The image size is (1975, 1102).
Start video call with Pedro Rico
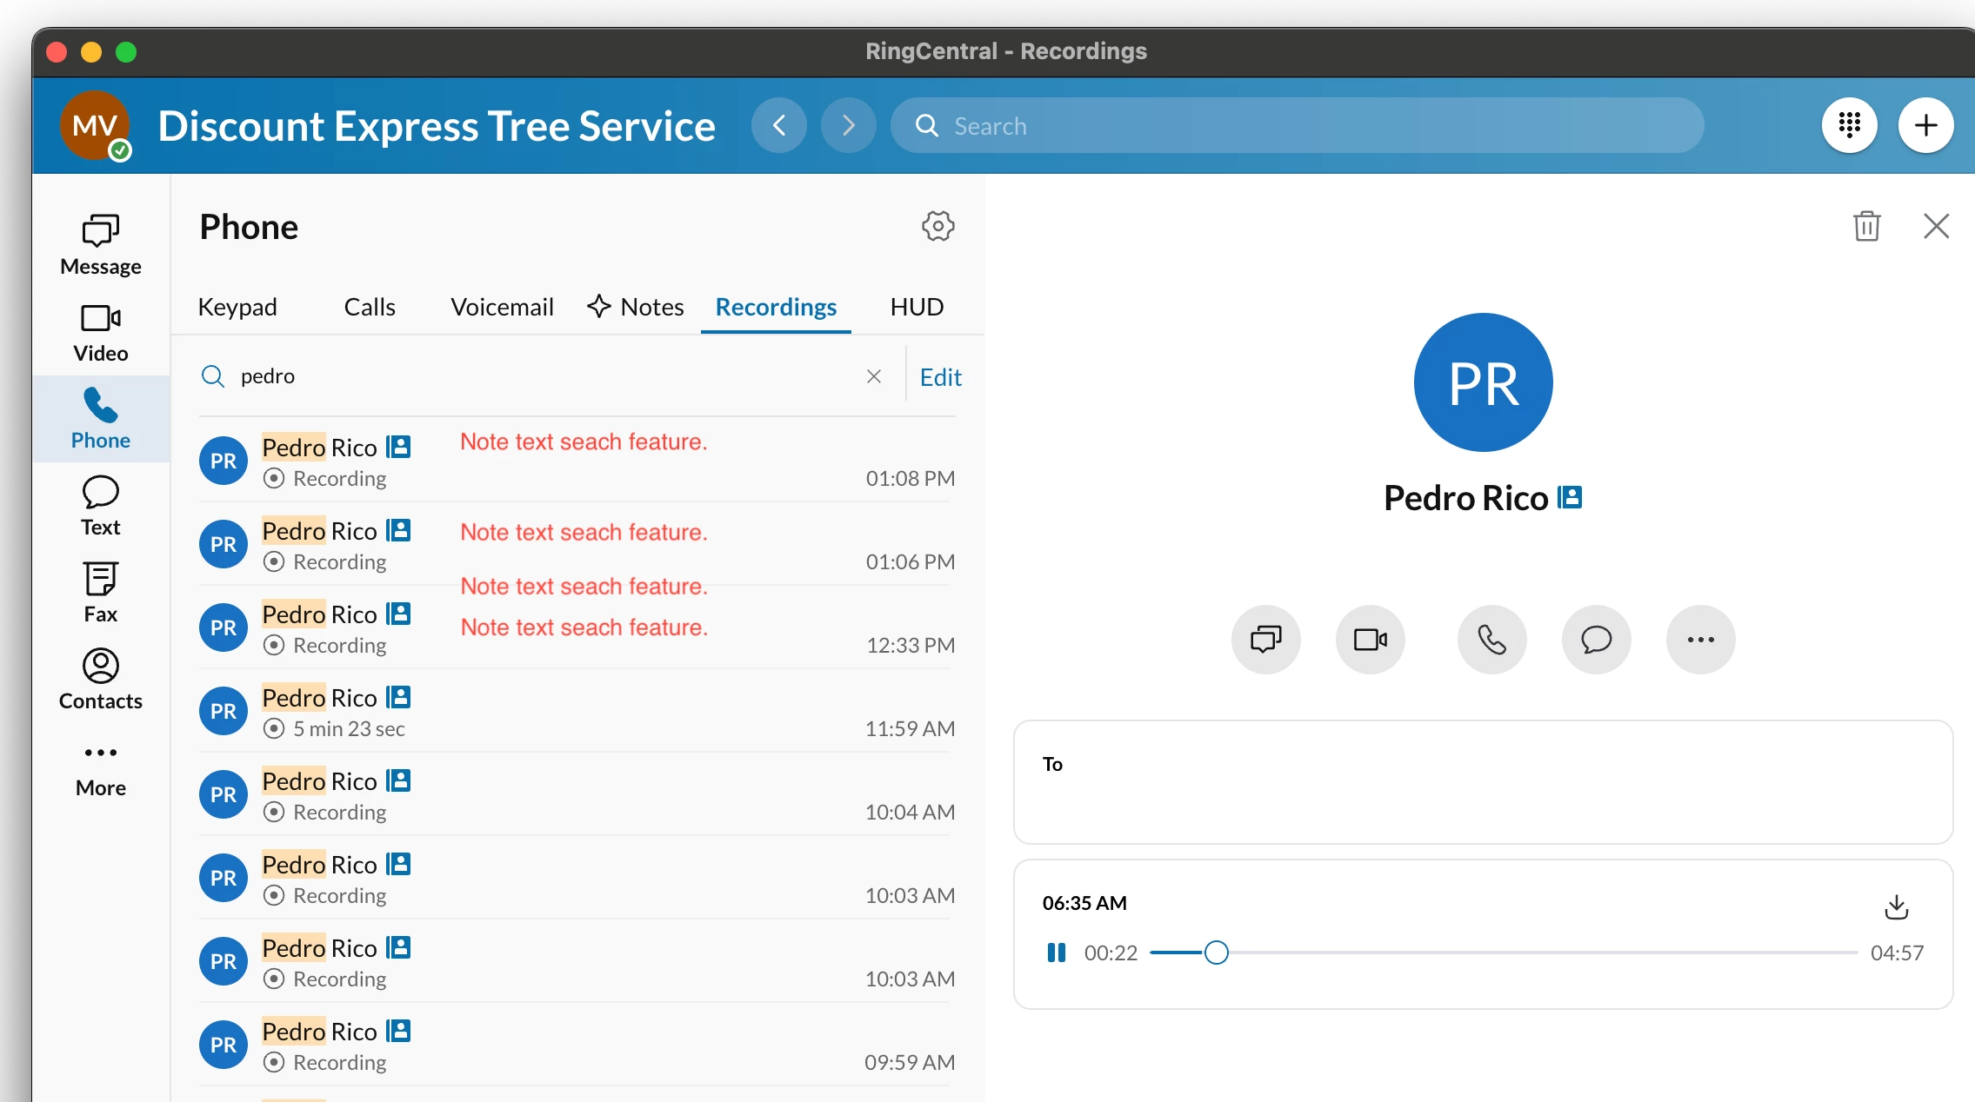1370,640
